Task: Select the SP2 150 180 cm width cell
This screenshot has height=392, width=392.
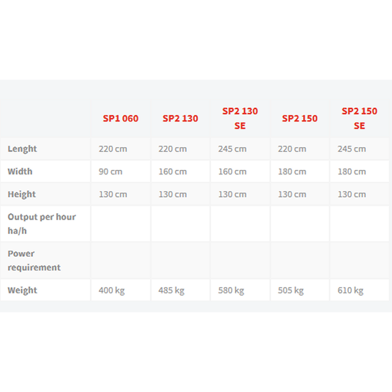Action: (300, 171)
